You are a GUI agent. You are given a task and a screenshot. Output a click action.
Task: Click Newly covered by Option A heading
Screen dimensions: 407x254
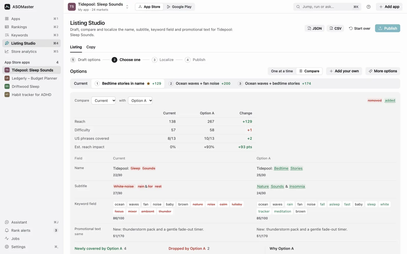click(98, 249)
